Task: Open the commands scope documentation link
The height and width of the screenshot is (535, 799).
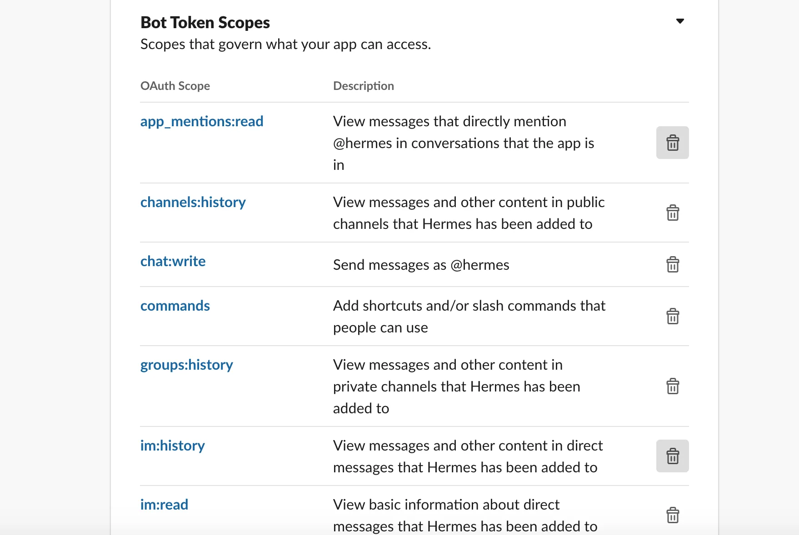Action: pyautogui.click(x=175, y=306)
